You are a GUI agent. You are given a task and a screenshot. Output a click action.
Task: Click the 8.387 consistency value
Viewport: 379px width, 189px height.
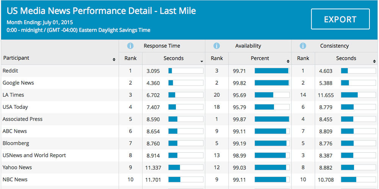click(326, 156)
